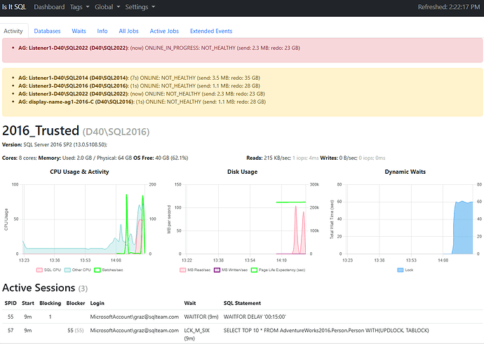Switch to the Waits tab
The height and width of the screenshot is (344, 484).
(79, 31)
